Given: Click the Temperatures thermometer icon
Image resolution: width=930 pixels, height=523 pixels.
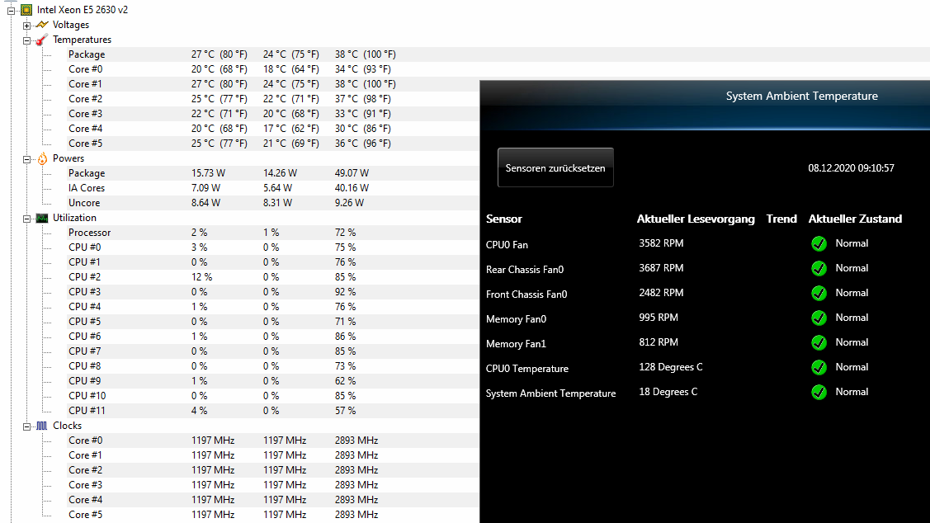Looking at the screenshot, I should tap(41, 40).
